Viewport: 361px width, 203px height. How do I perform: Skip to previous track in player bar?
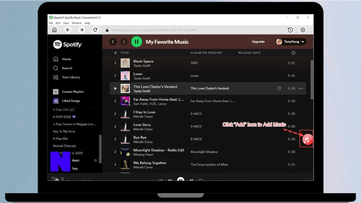pos(170,179)
